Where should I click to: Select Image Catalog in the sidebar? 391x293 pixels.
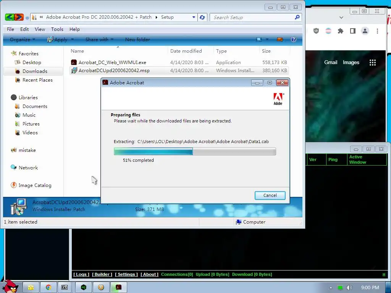31,185
